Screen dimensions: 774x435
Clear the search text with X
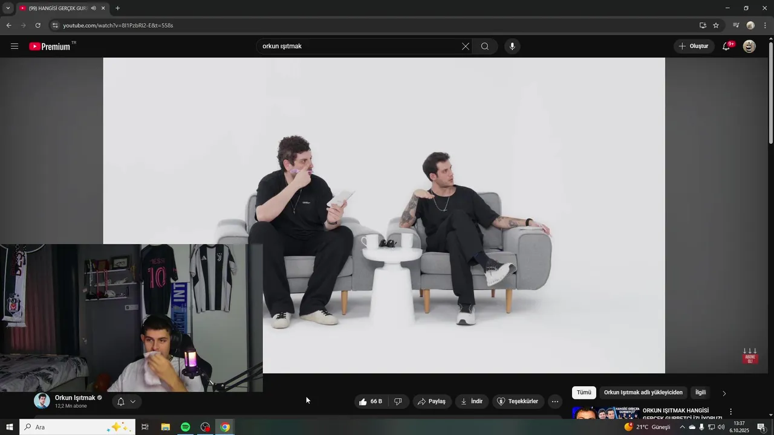click(466, 47)
